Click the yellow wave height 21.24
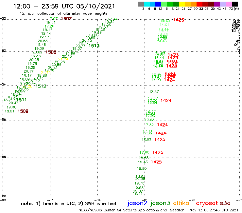This screenshot has height=213, width=242. [x=63, y=59]
